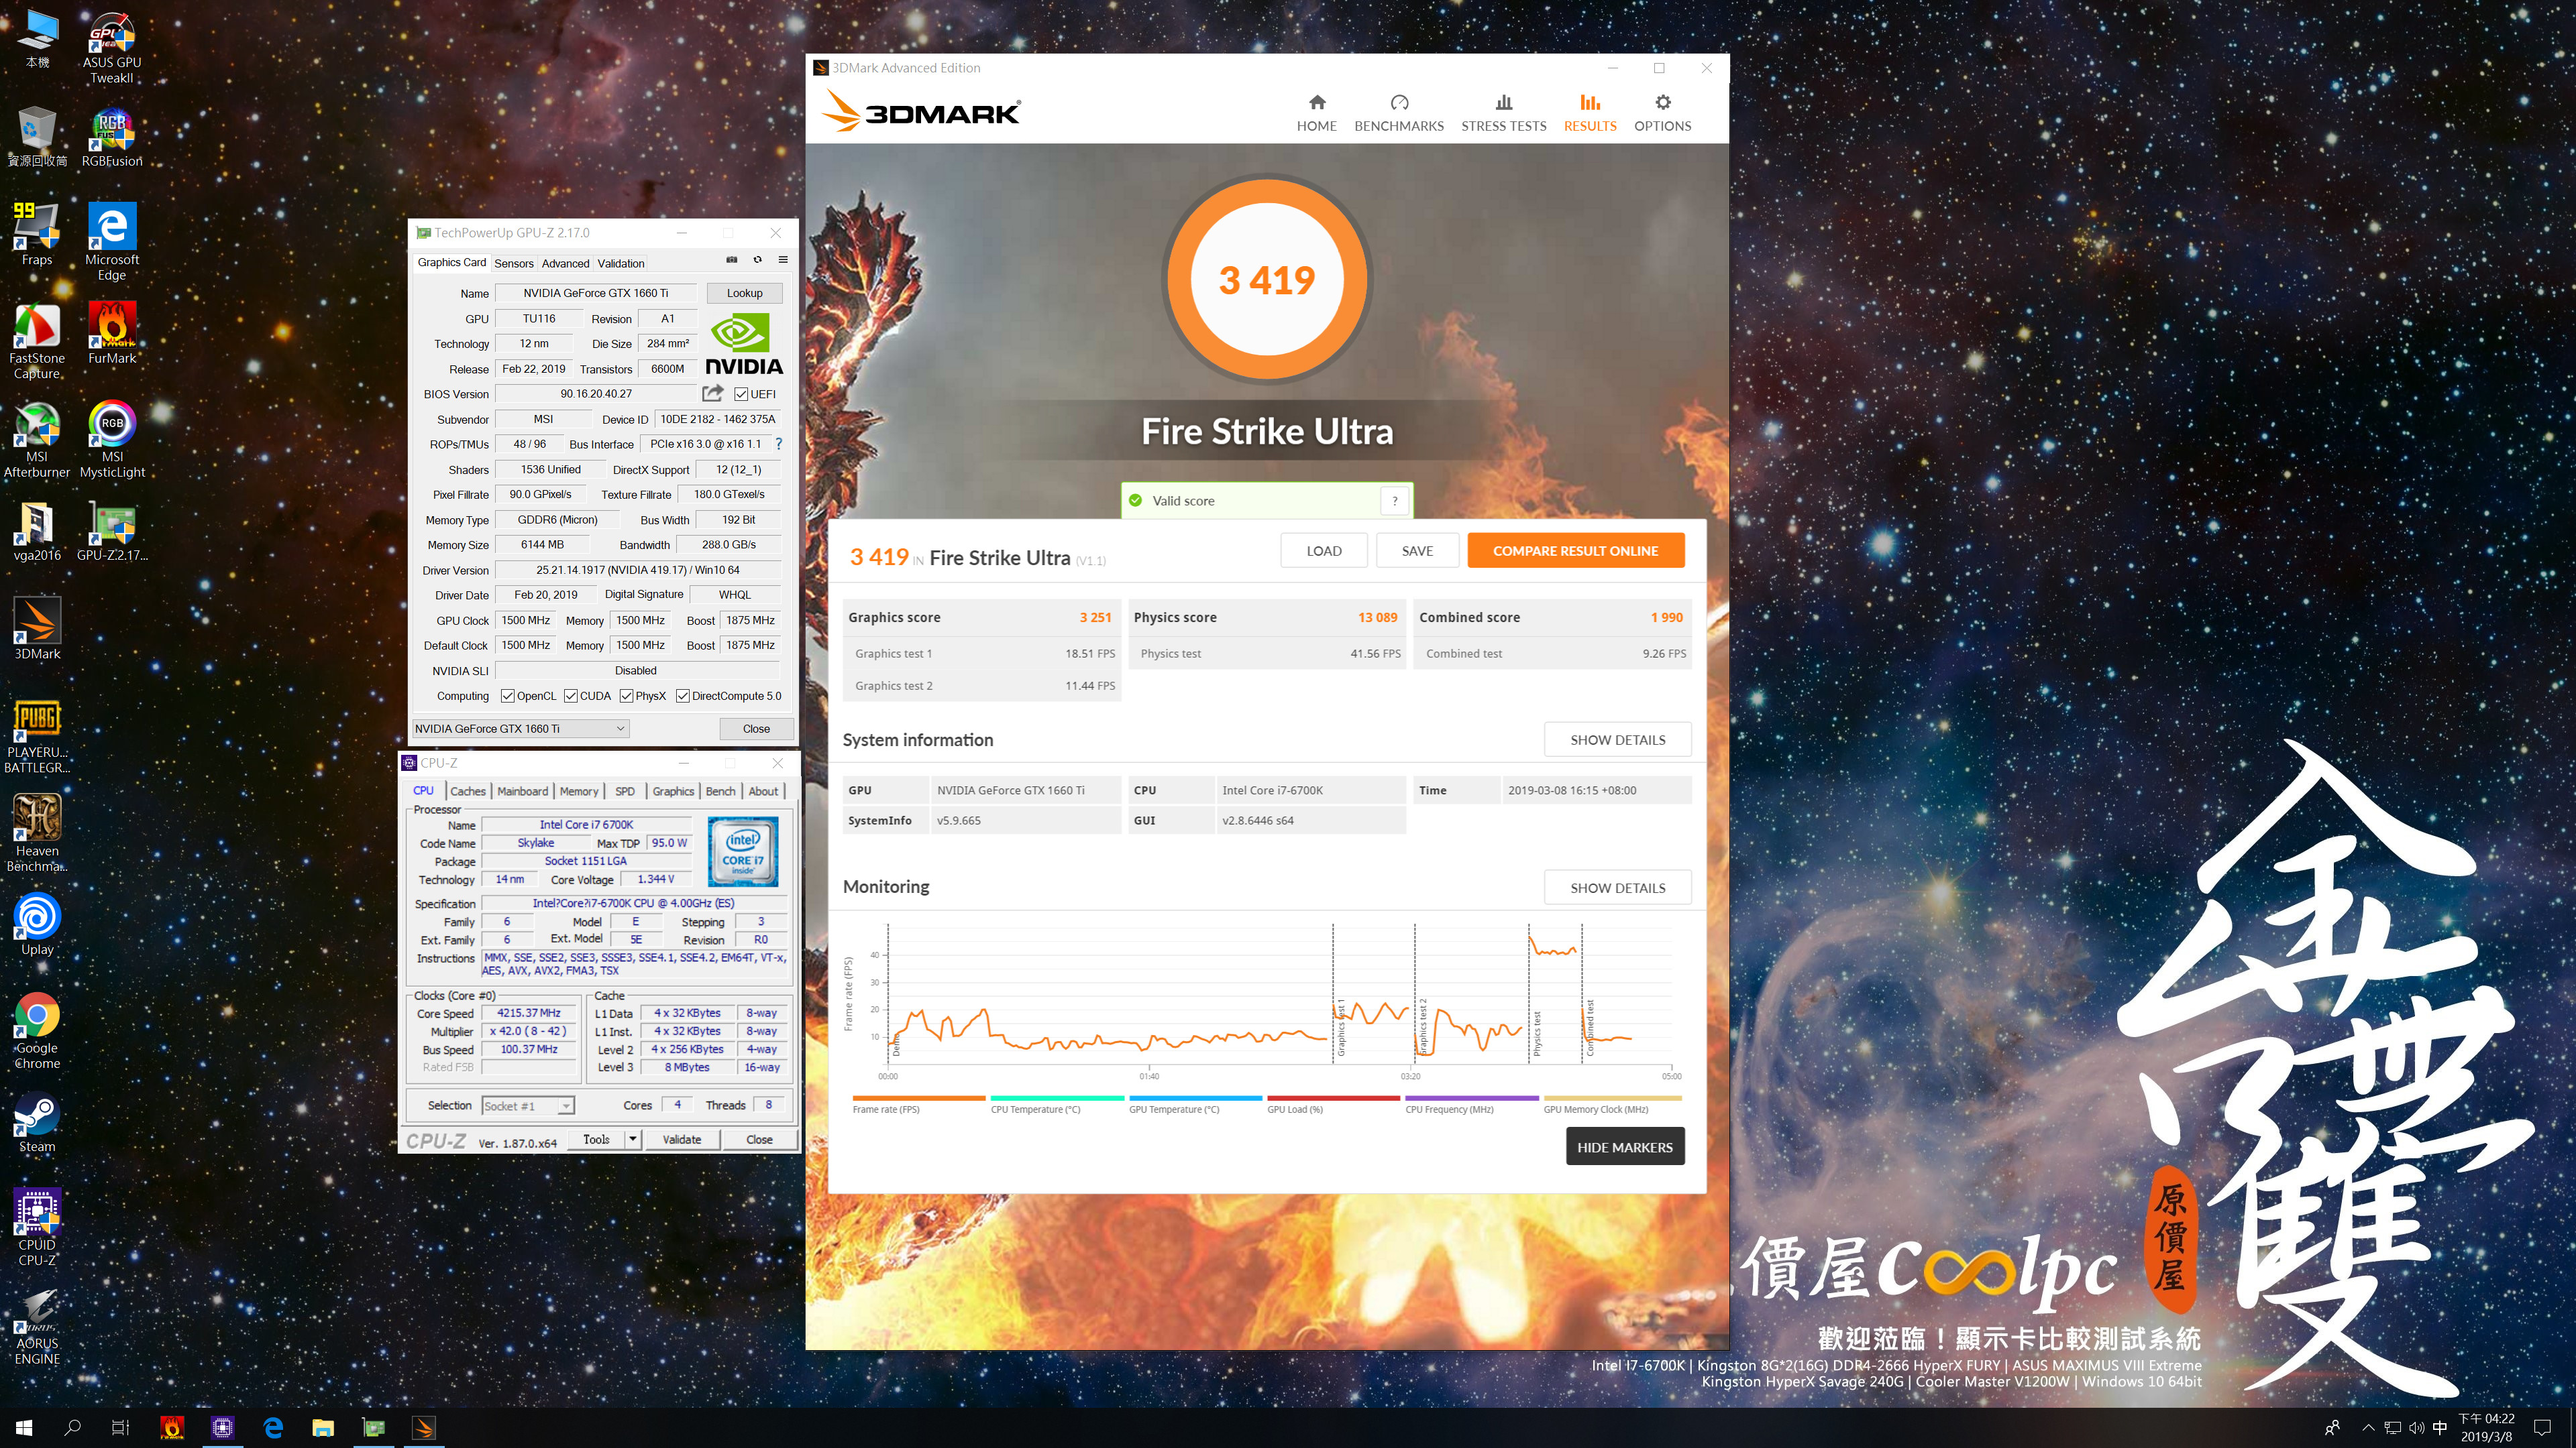Open Heaven Benchmark desktop icon
The height and width of the screenshot is (1448, 2576).
point(37,835)
